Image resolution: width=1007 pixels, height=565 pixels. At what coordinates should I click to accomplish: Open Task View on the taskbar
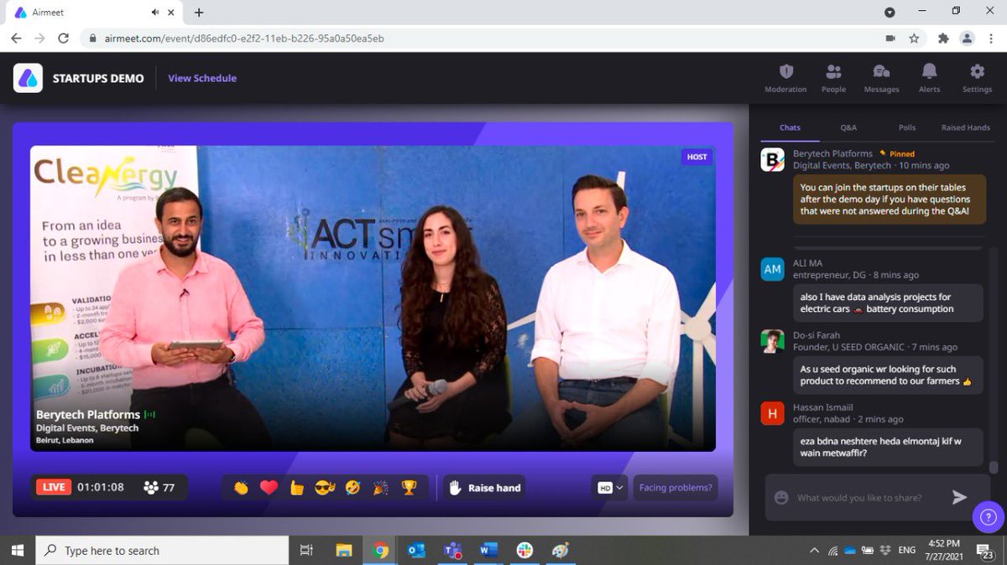306,550
